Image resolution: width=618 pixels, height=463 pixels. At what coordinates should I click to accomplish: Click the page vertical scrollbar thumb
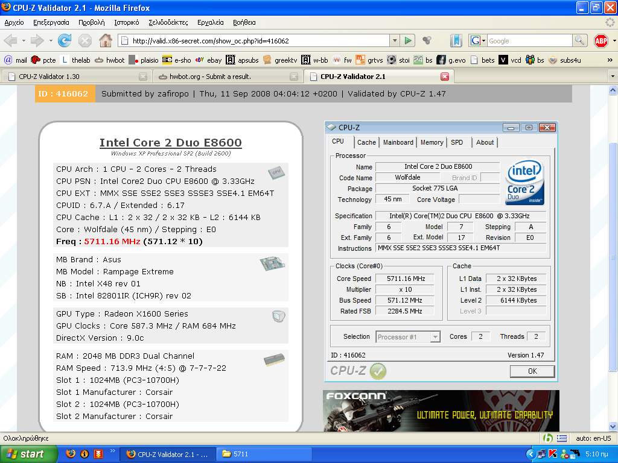pyautogui.click(x=613, y=256)
